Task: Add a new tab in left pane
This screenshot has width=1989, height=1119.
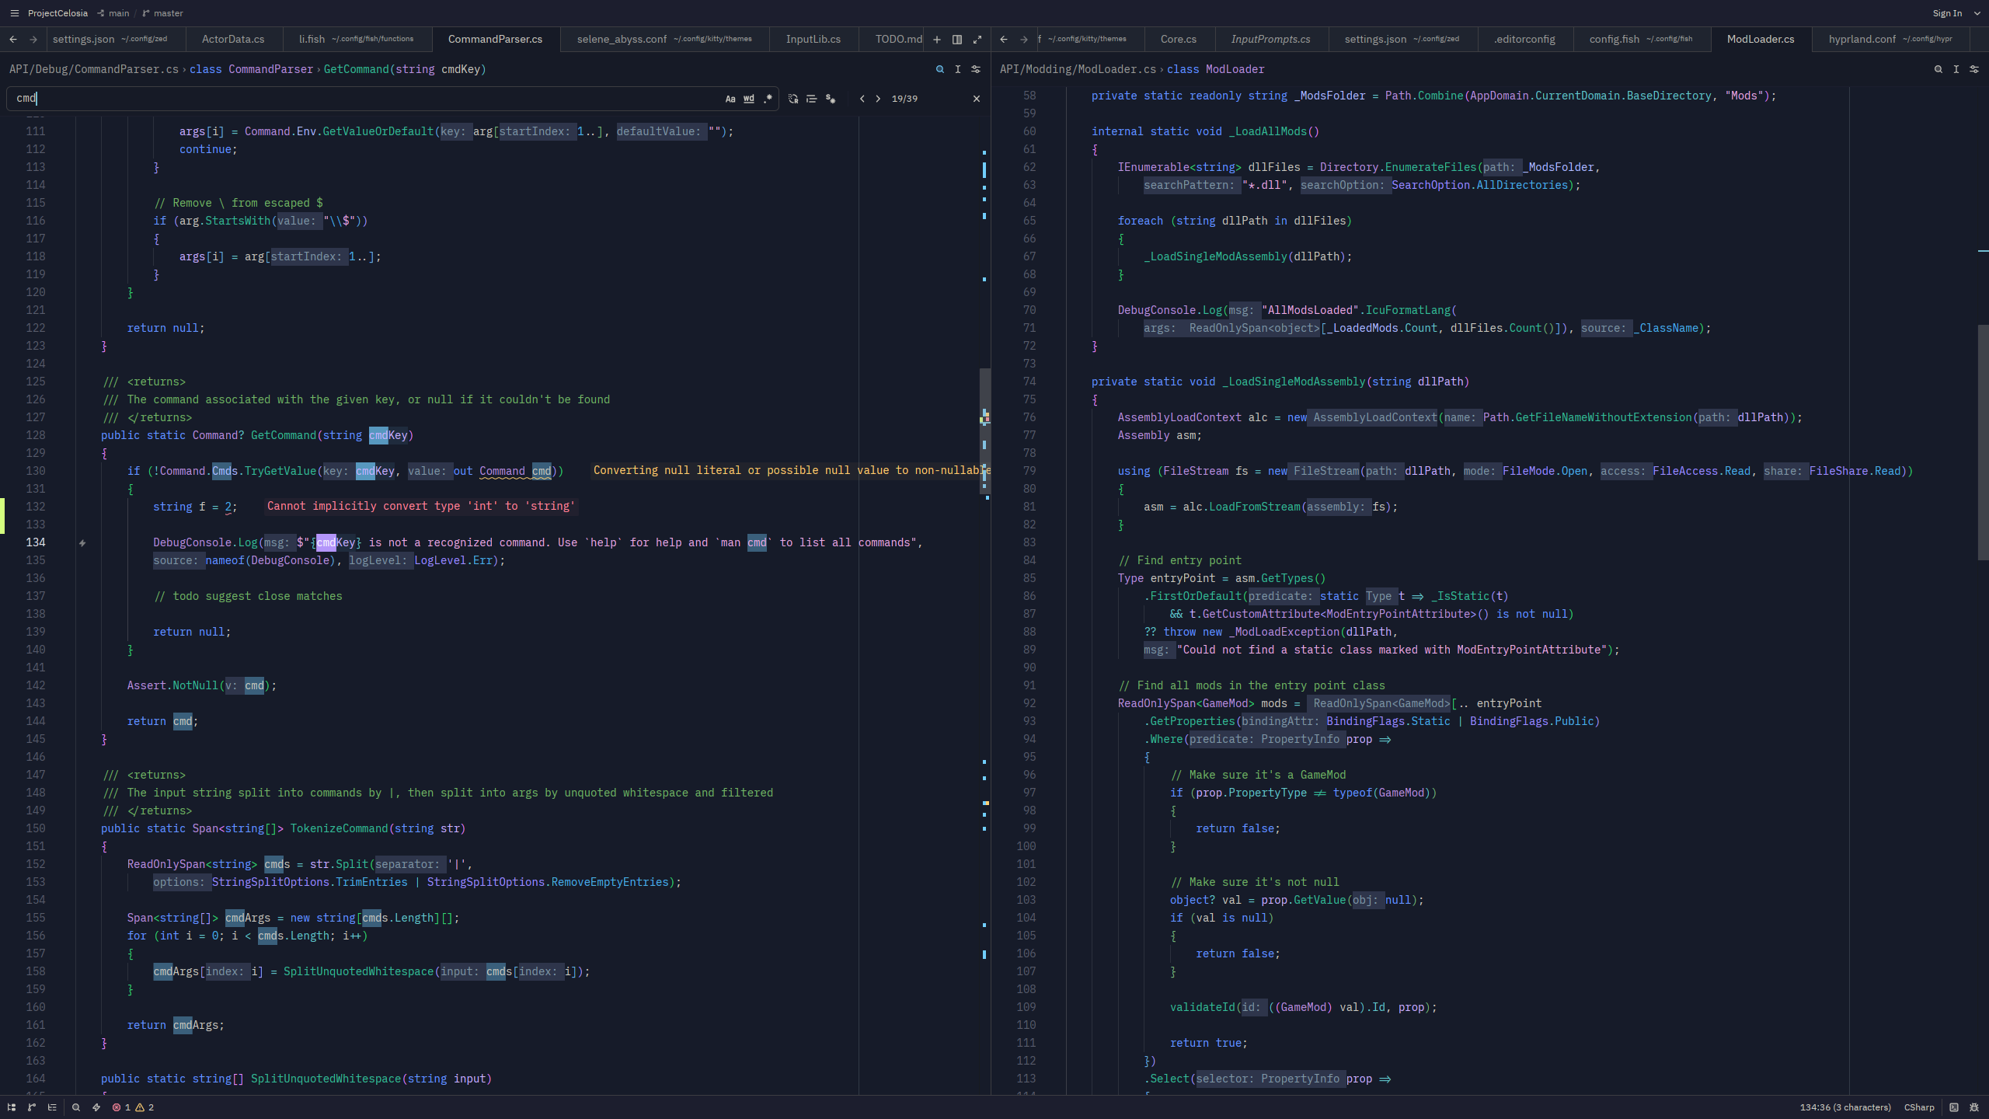Action: coord(937,39)
